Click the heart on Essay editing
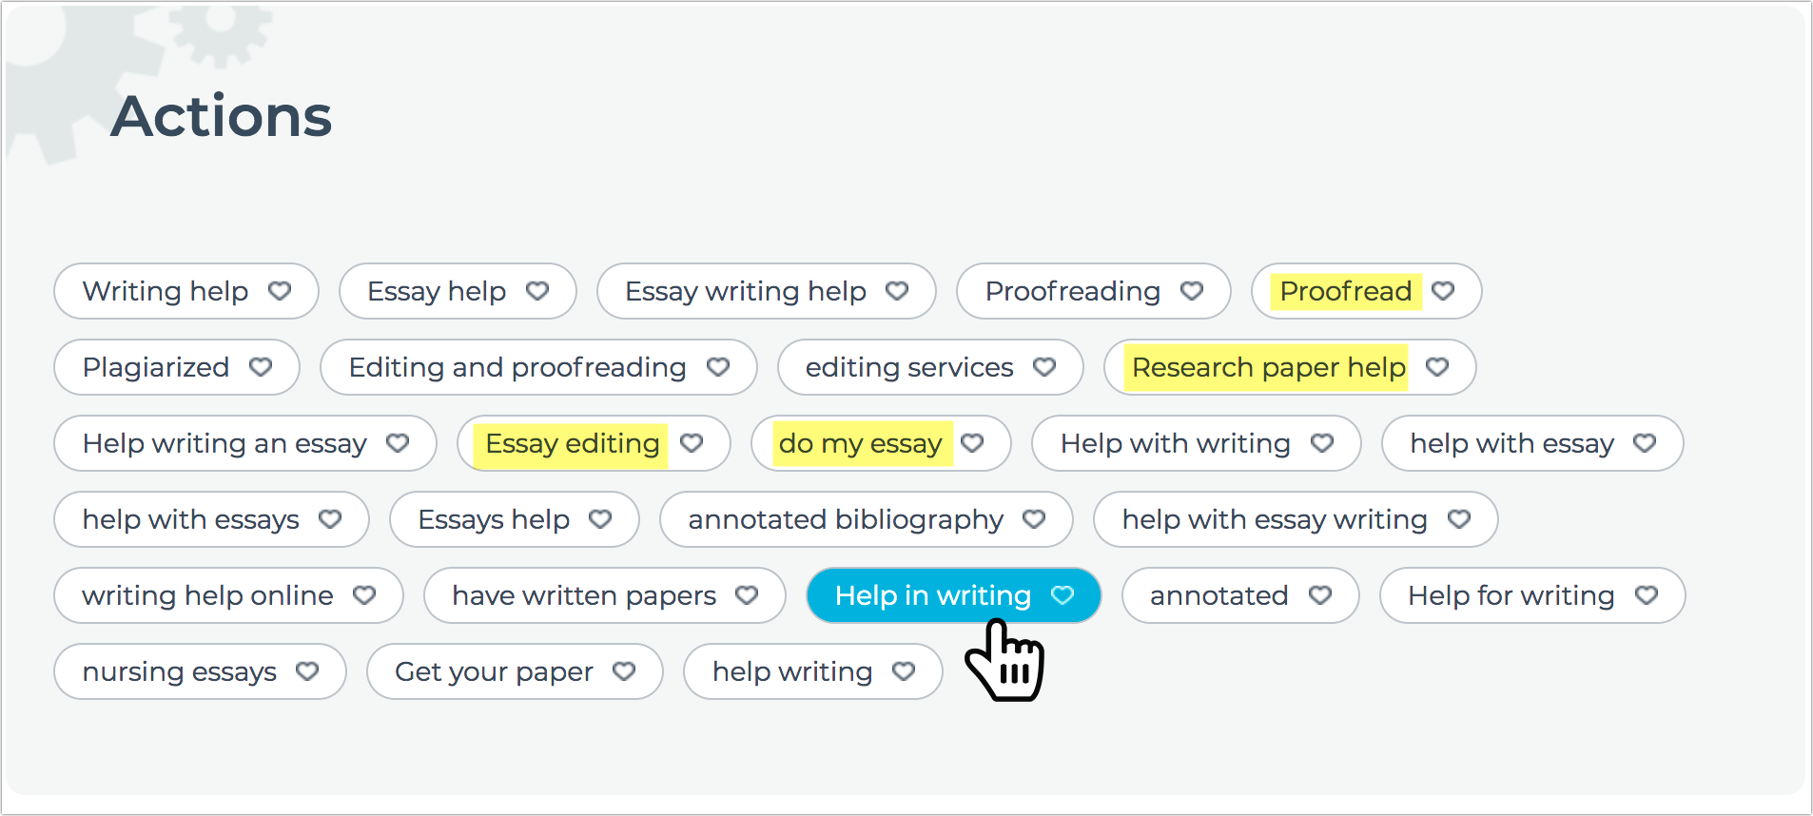 tap(692, 443)
